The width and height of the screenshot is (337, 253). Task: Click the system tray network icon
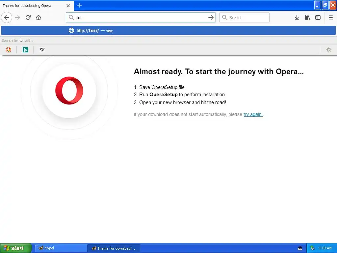313,248
